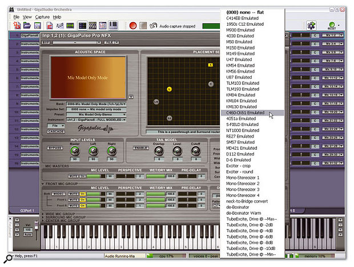Click the Mic Masters Wet/Dry Mix slider
This screenshot has width=354, height=267.
[x=155, y=176]
